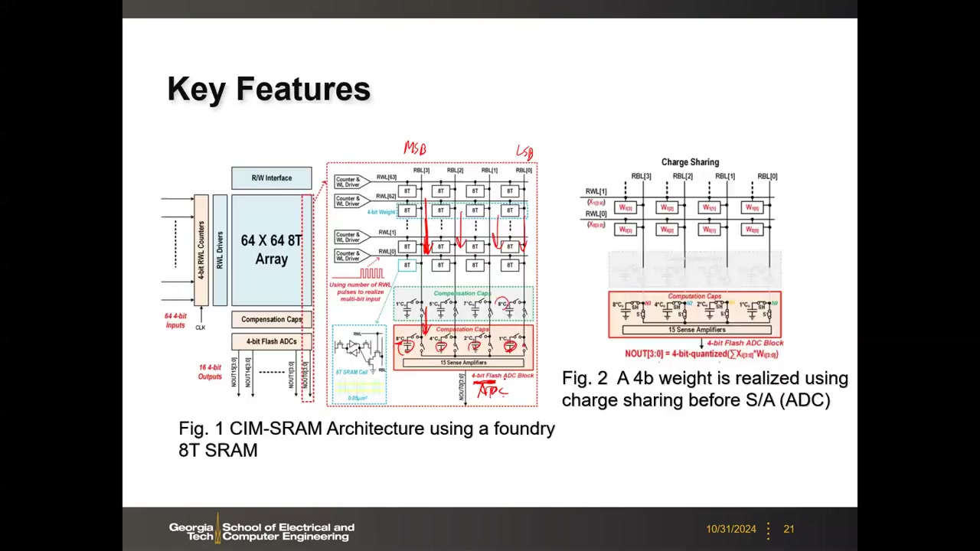Click the "Key Features" slide title
This screenshot has height=551, width=980.
click(x=269, y=89)
